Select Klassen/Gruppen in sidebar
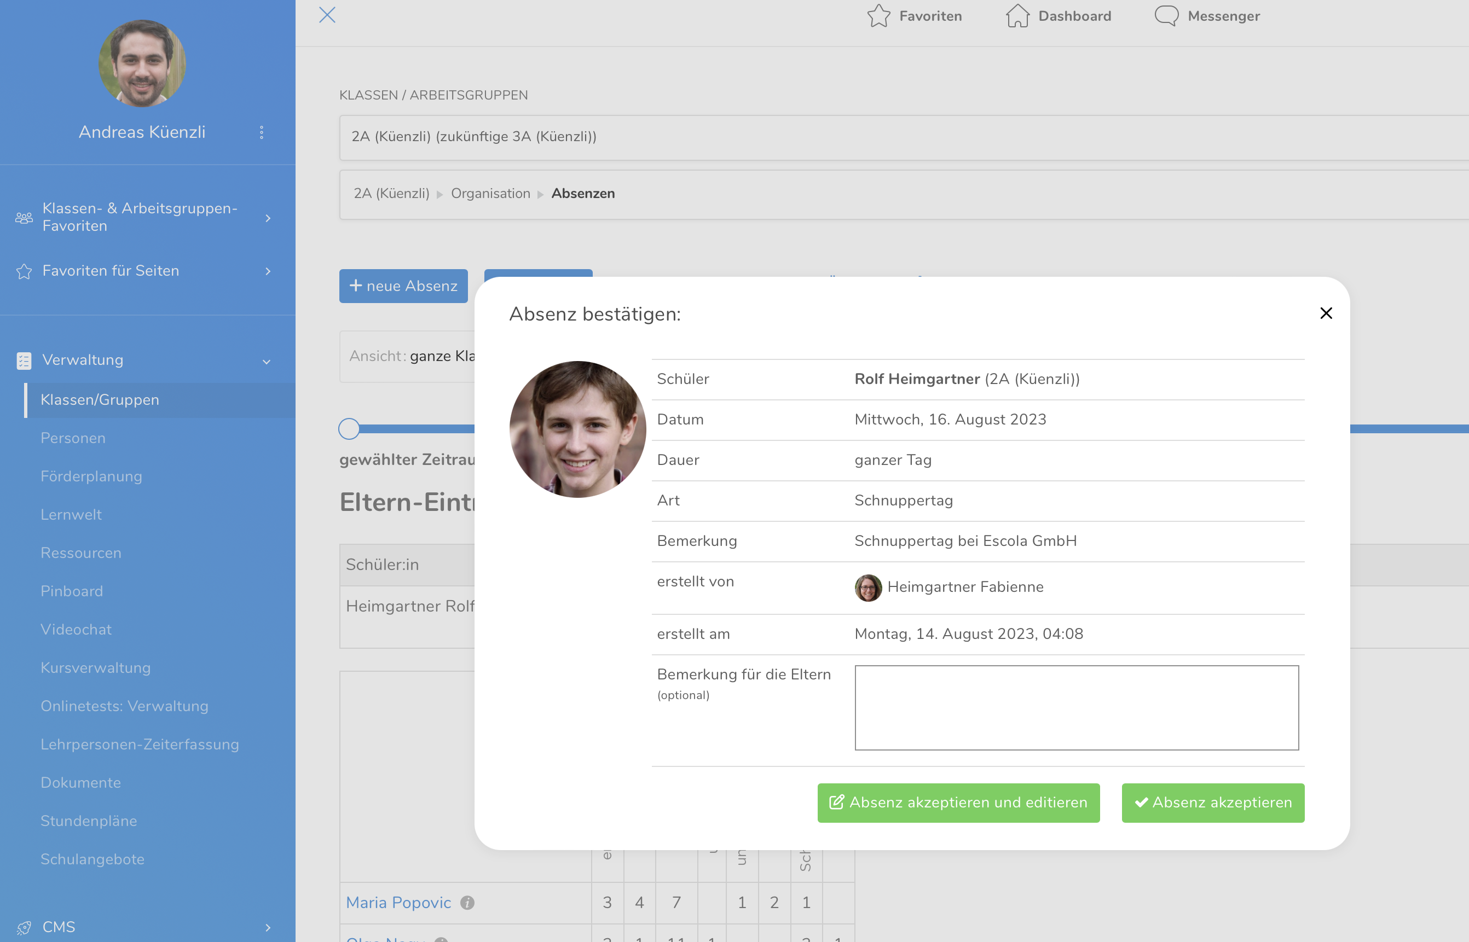This screenshot has height=942, width=1469. point(160,400)
